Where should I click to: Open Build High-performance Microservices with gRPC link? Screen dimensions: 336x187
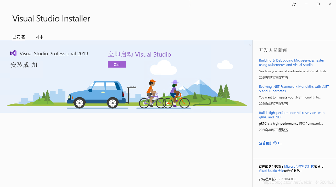[x=292, y=115]
